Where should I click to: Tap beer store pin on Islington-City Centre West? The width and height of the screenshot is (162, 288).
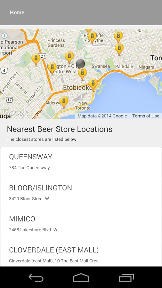pos(52,69)
